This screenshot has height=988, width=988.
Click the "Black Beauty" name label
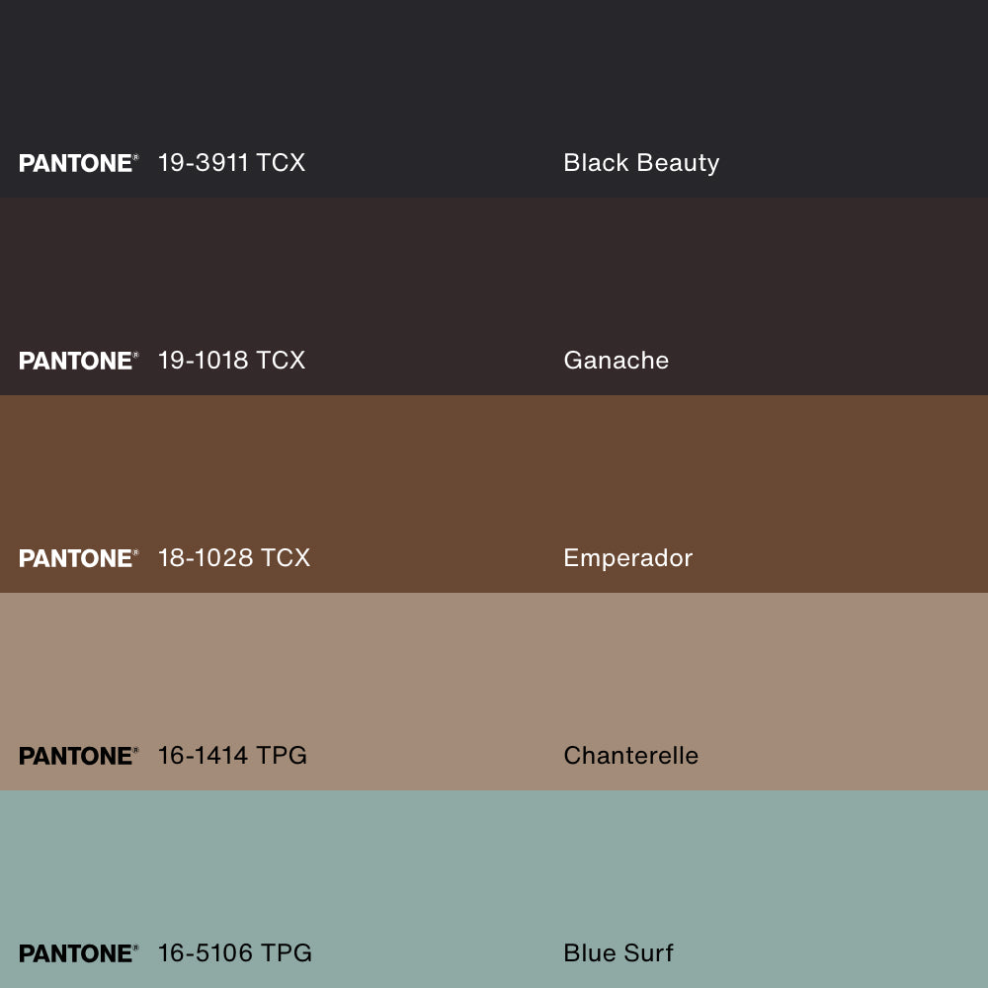click(x=641, y=163)
